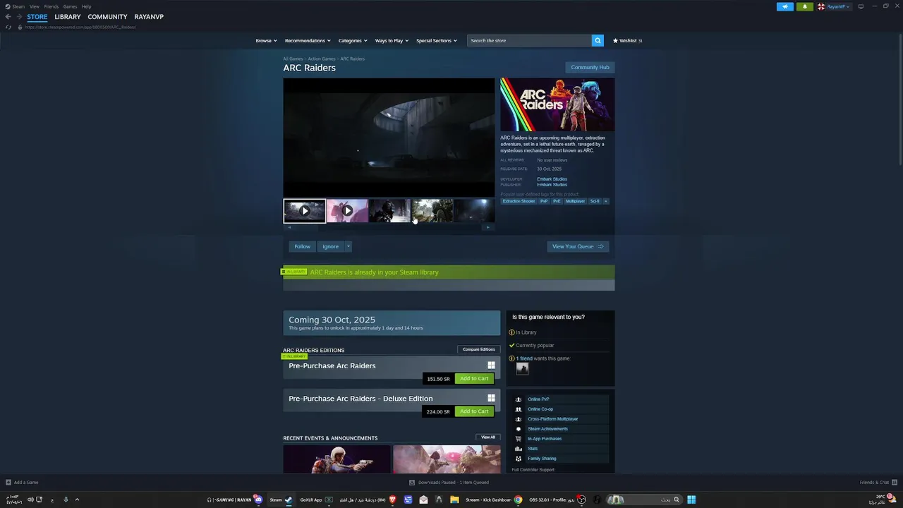Follow ARC Raiders
Image resolution: width=903 pixels, height=508 pixels.
[302, 246]
